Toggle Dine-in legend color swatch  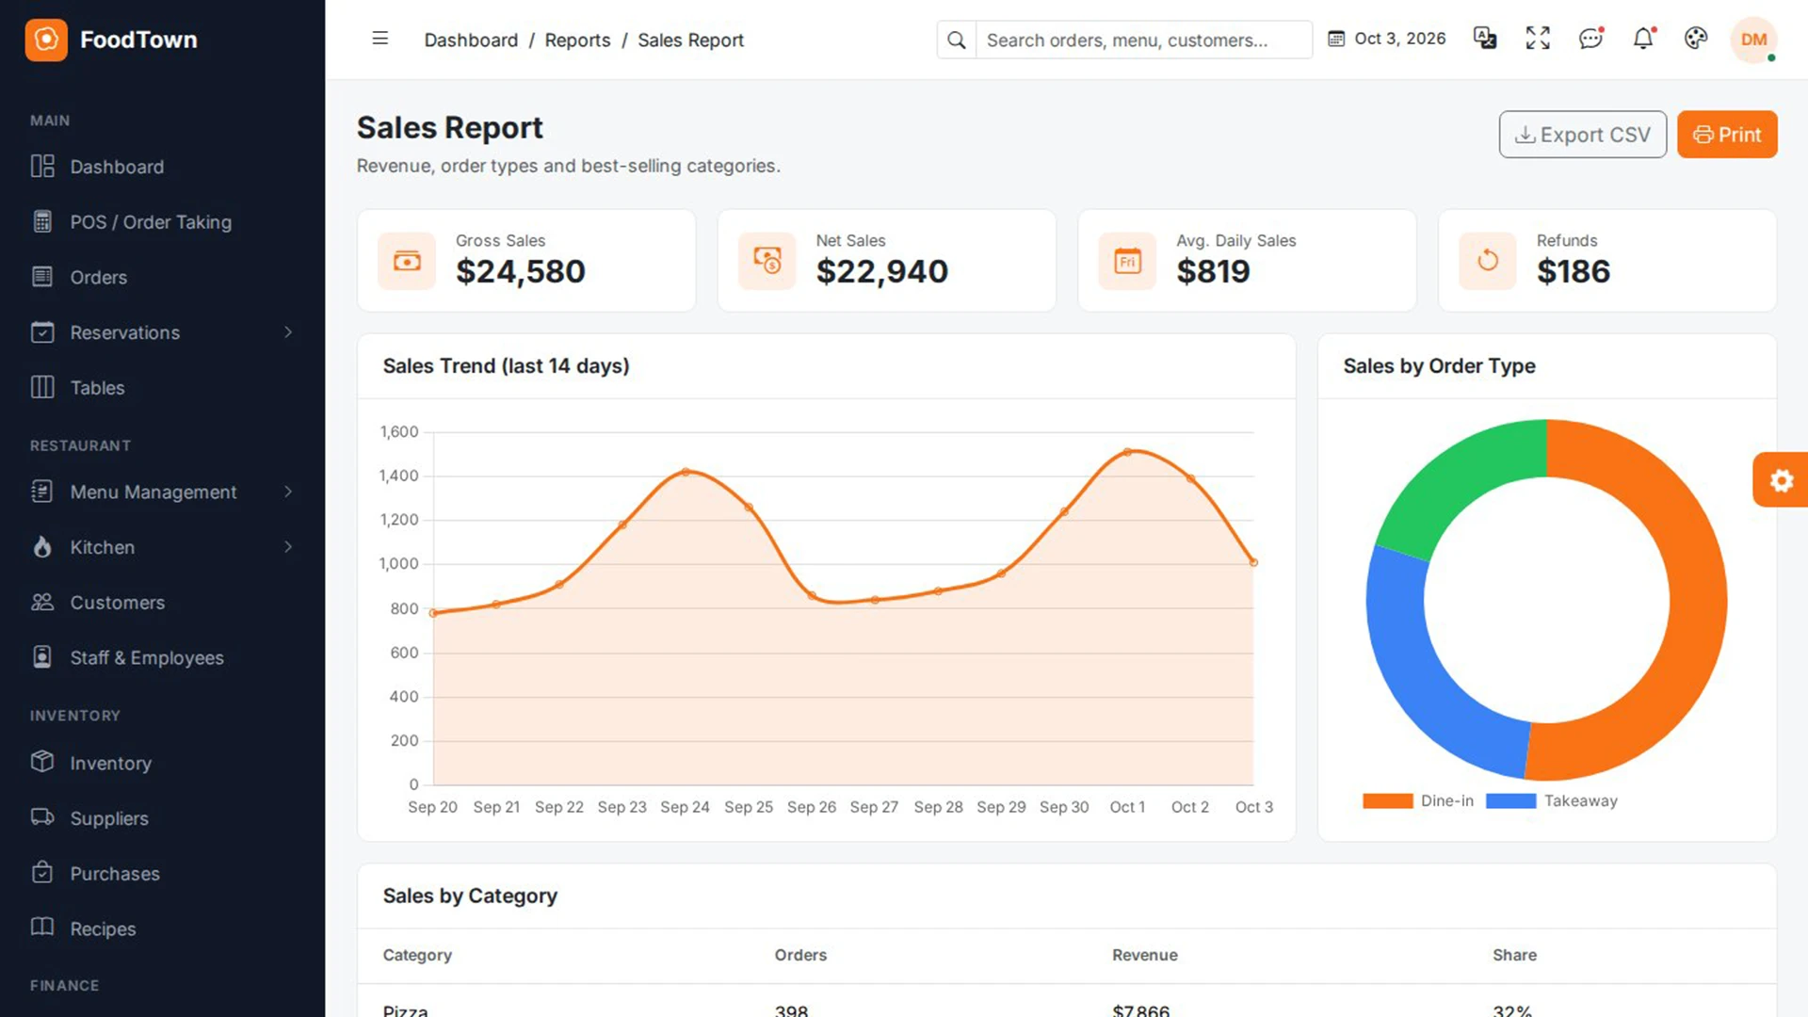click(1387, 801)
